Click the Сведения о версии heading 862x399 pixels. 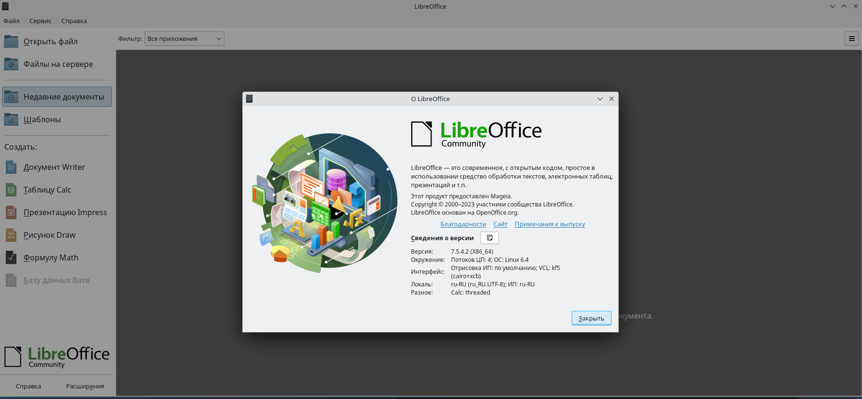(x=442, y=238)
